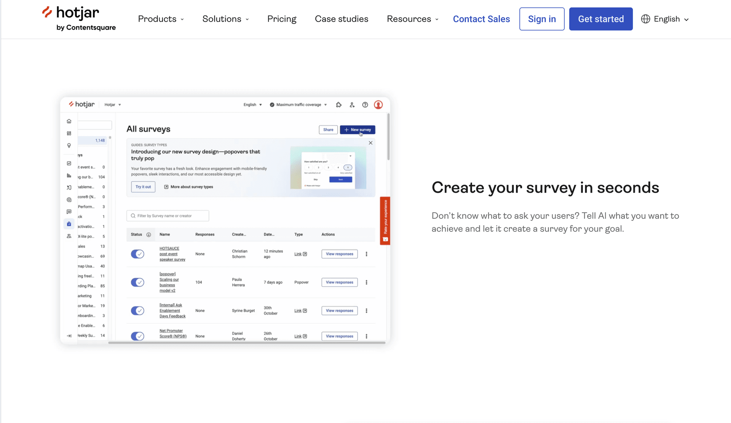Toggle the HOTSAUCE post event survey switch
The height and width of the screenshot is (423, 731).
pos(137,254)
